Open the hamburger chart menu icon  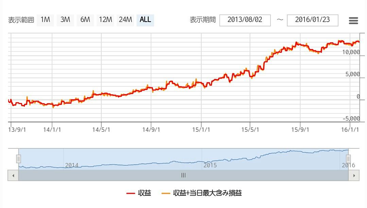coord(353,21)
